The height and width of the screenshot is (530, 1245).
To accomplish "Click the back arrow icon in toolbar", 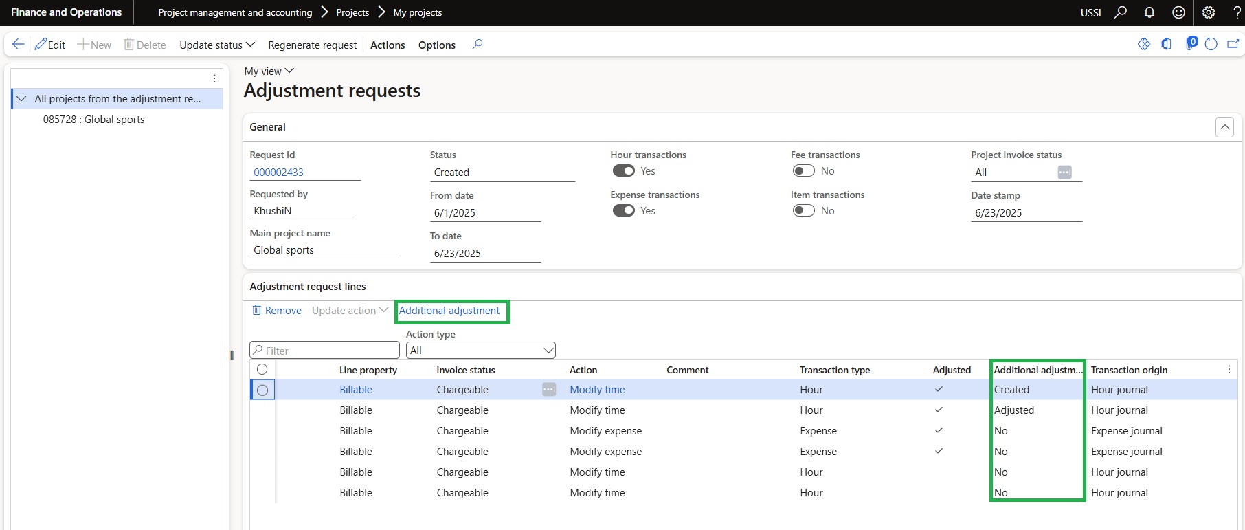I will coord(19,45).
